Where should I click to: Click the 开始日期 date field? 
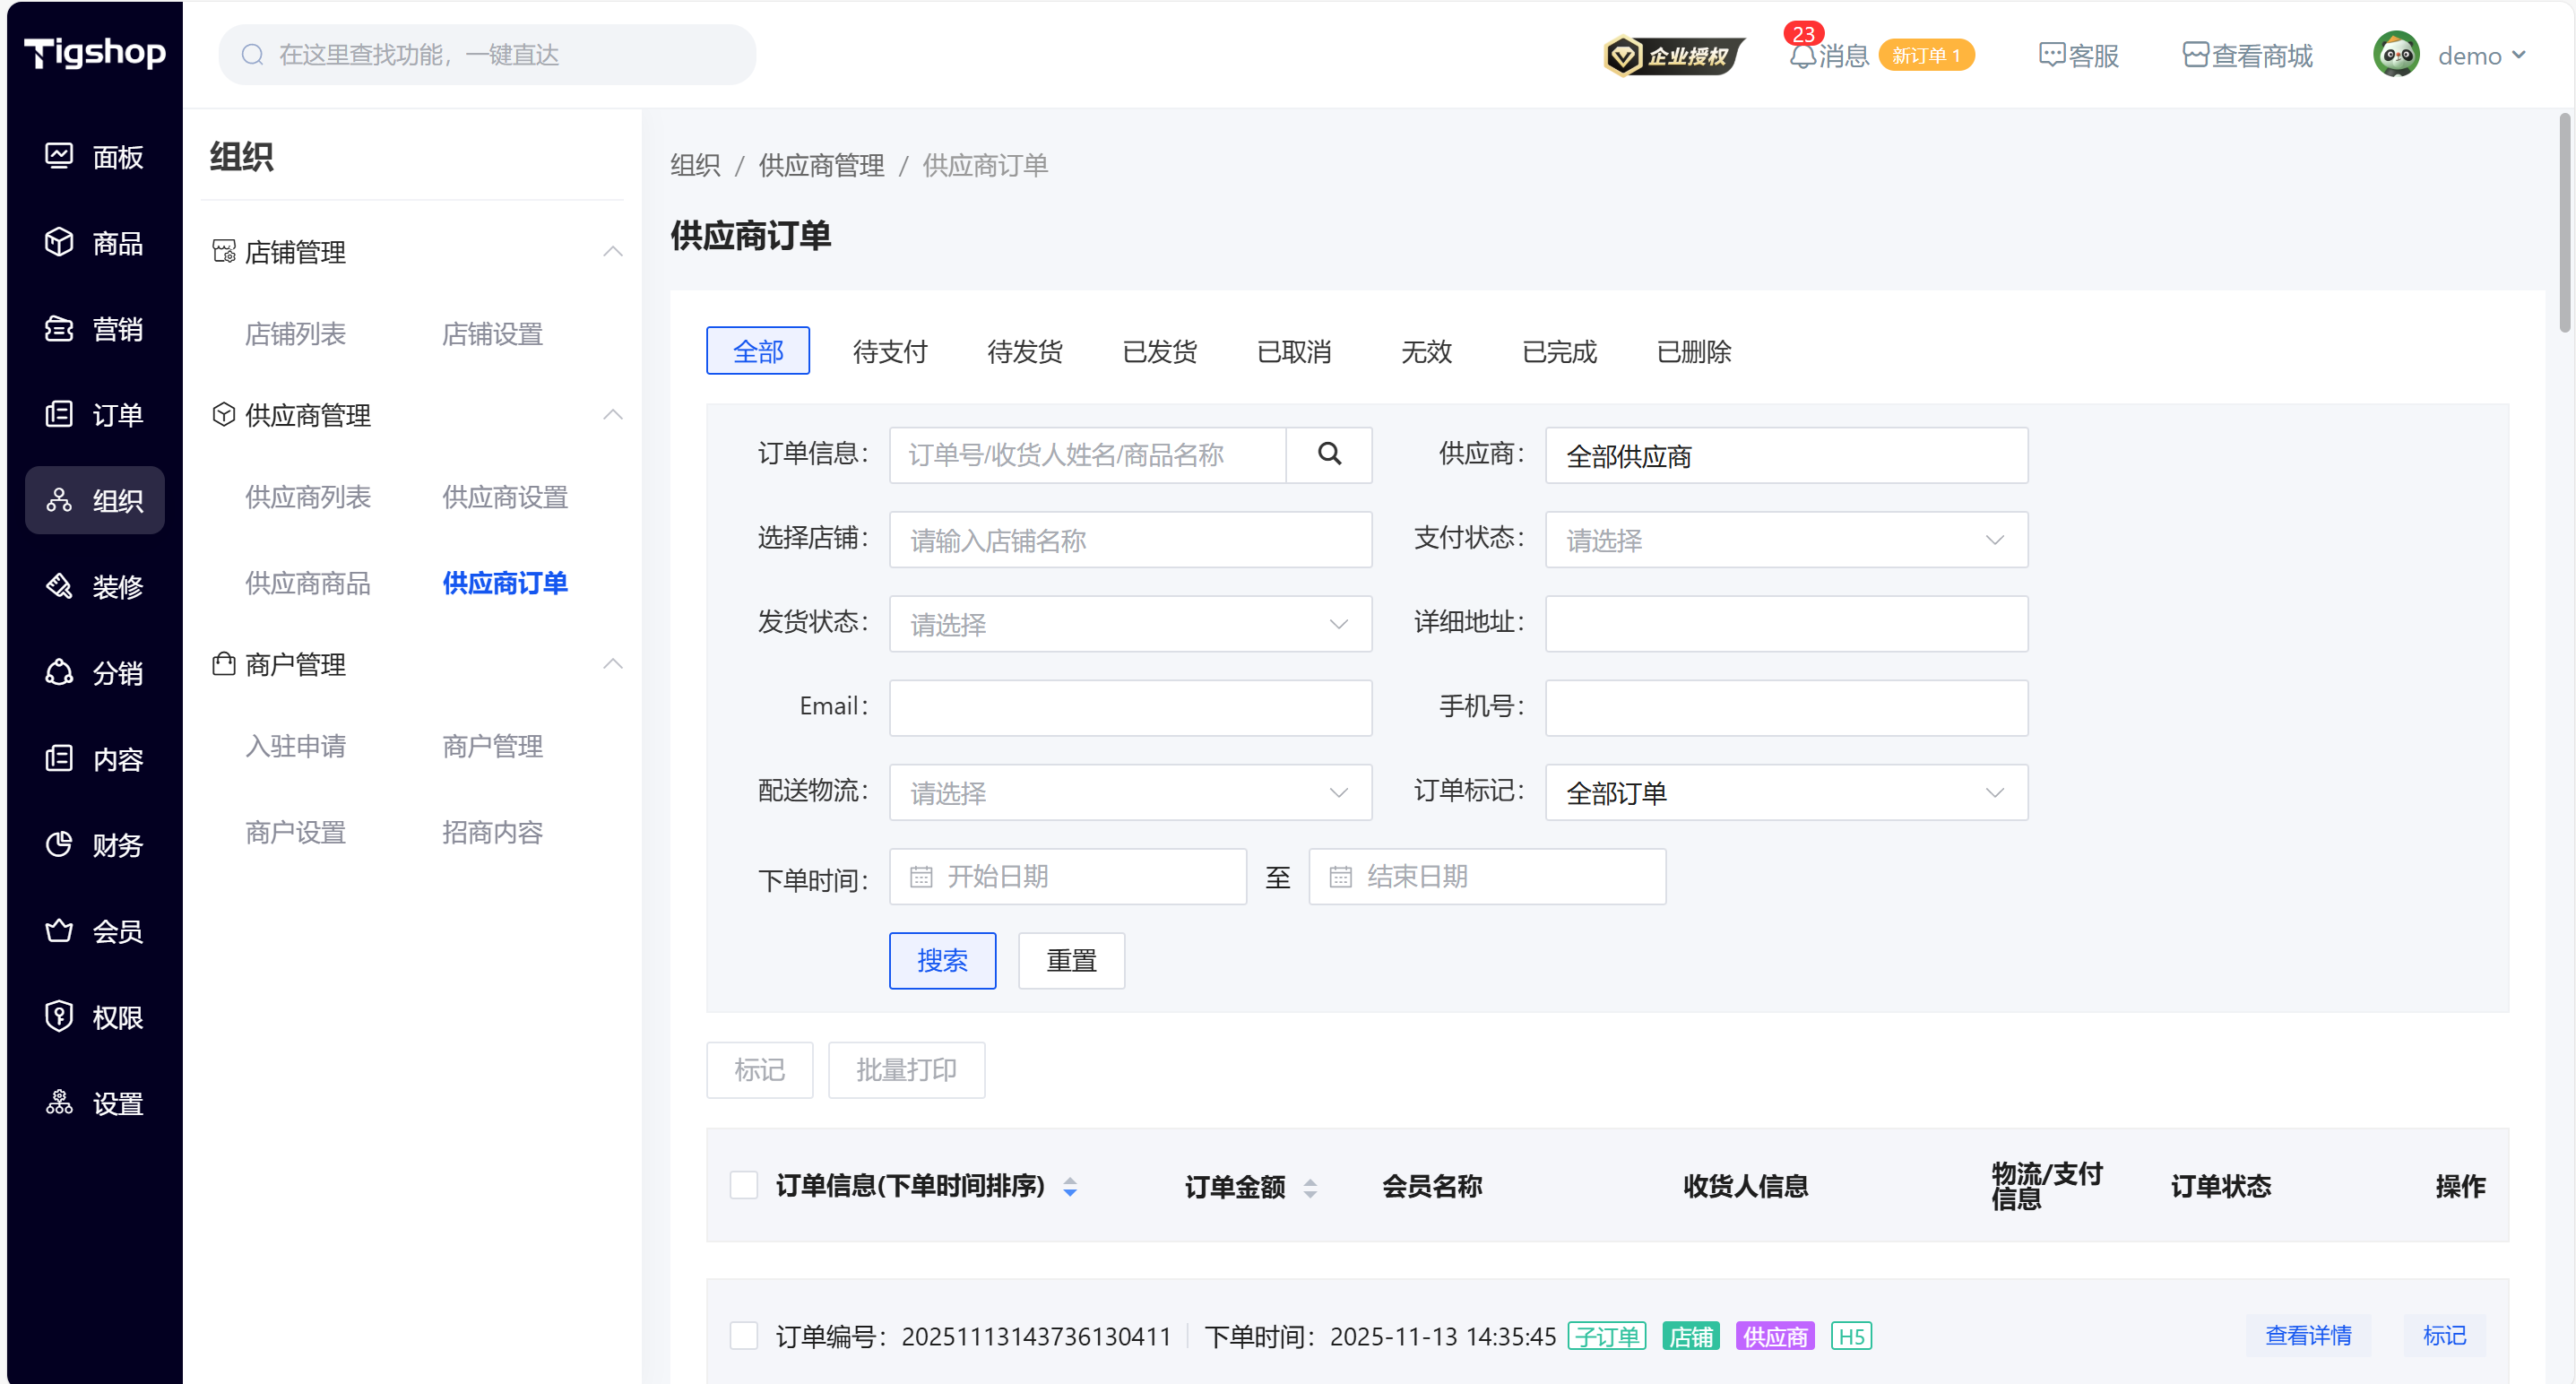1067,877
